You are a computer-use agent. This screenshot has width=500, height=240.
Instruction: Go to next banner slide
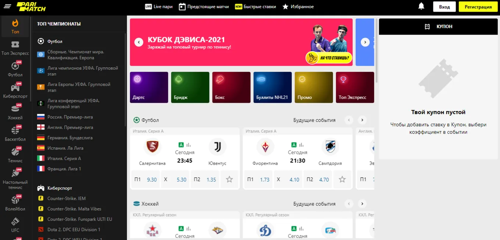(x=365, y=42)
